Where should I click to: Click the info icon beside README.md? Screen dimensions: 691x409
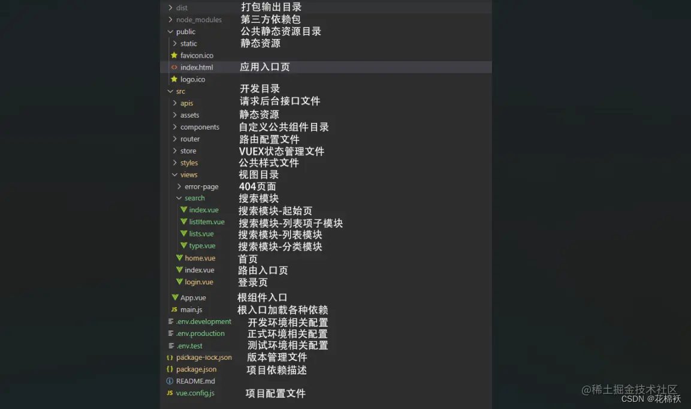[169, 381]
